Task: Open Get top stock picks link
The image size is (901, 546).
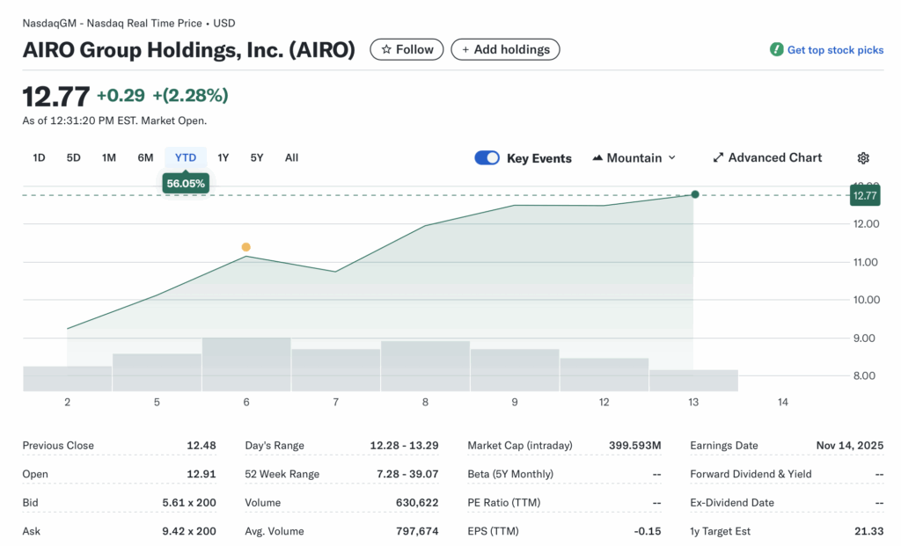Action: coord(835,50)
